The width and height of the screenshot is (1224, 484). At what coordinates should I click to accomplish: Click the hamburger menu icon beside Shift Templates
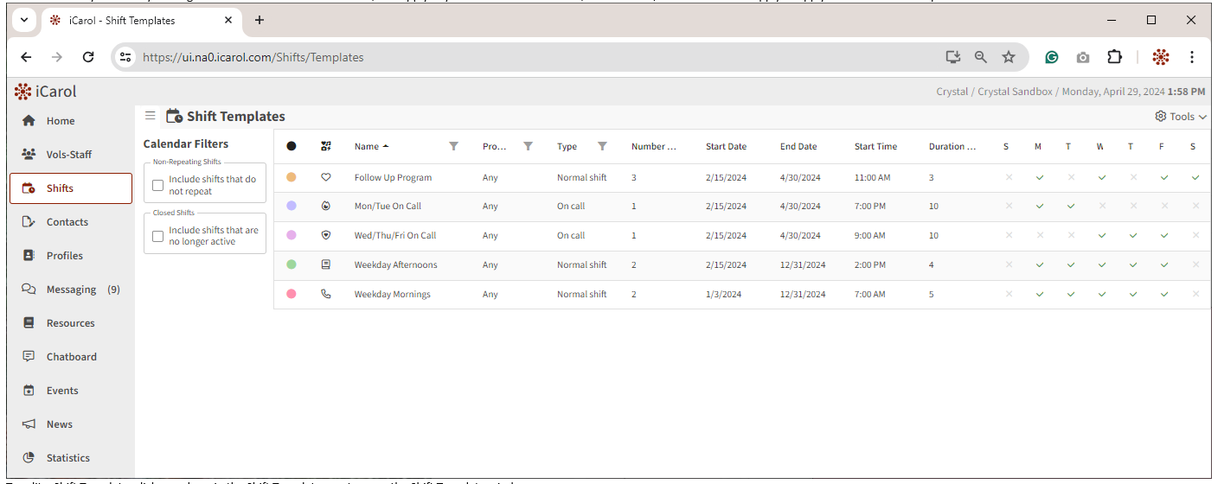[151, 116]
